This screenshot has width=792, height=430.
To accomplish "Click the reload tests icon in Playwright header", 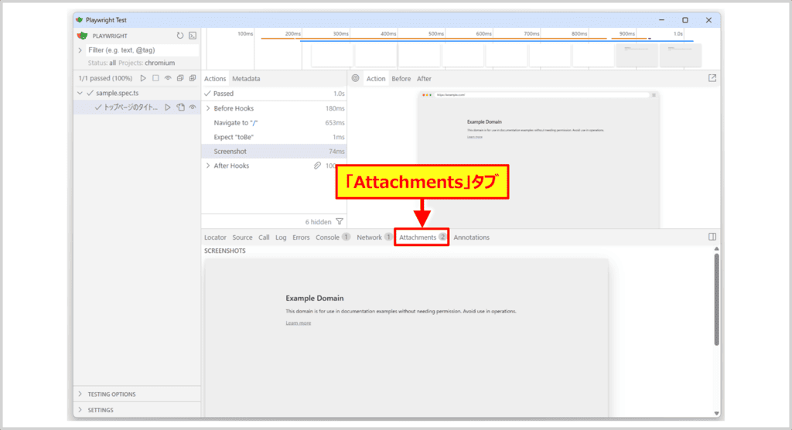I will (180, 36).
